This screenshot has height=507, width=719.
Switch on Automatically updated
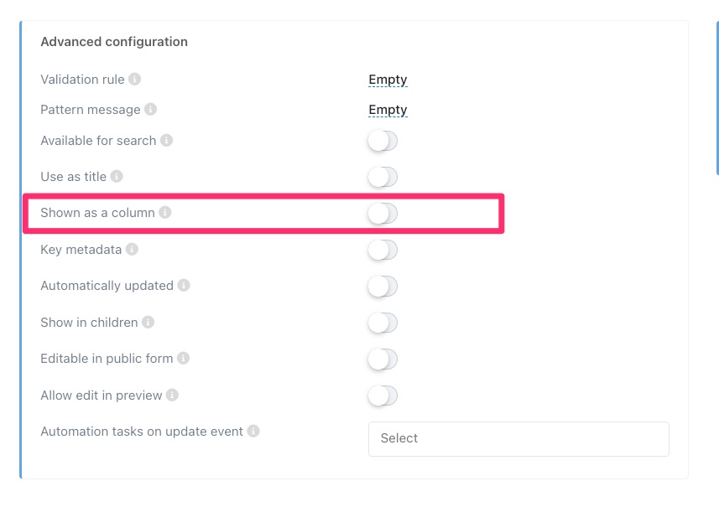[x=383, y=287]
